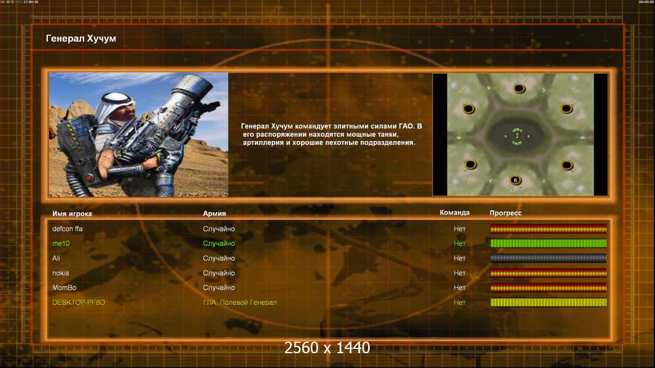
Task: Select player name 'Ali'
Action: click(56, 258)
